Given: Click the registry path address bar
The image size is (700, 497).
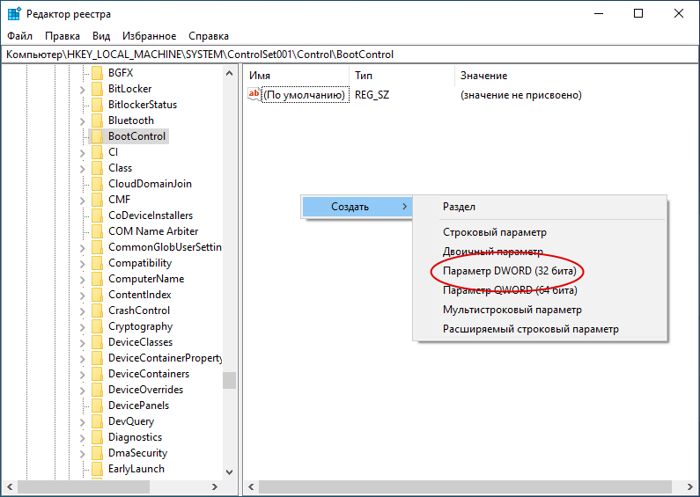Looking at the screenshot, I should [x=350, y=55].
